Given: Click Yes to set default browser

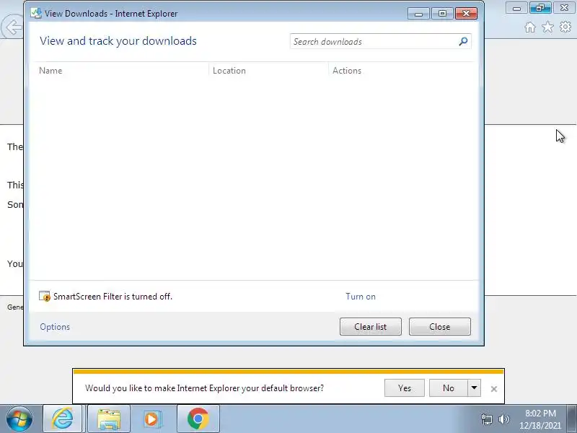Looking at the screenshot, I should [405, 388].
